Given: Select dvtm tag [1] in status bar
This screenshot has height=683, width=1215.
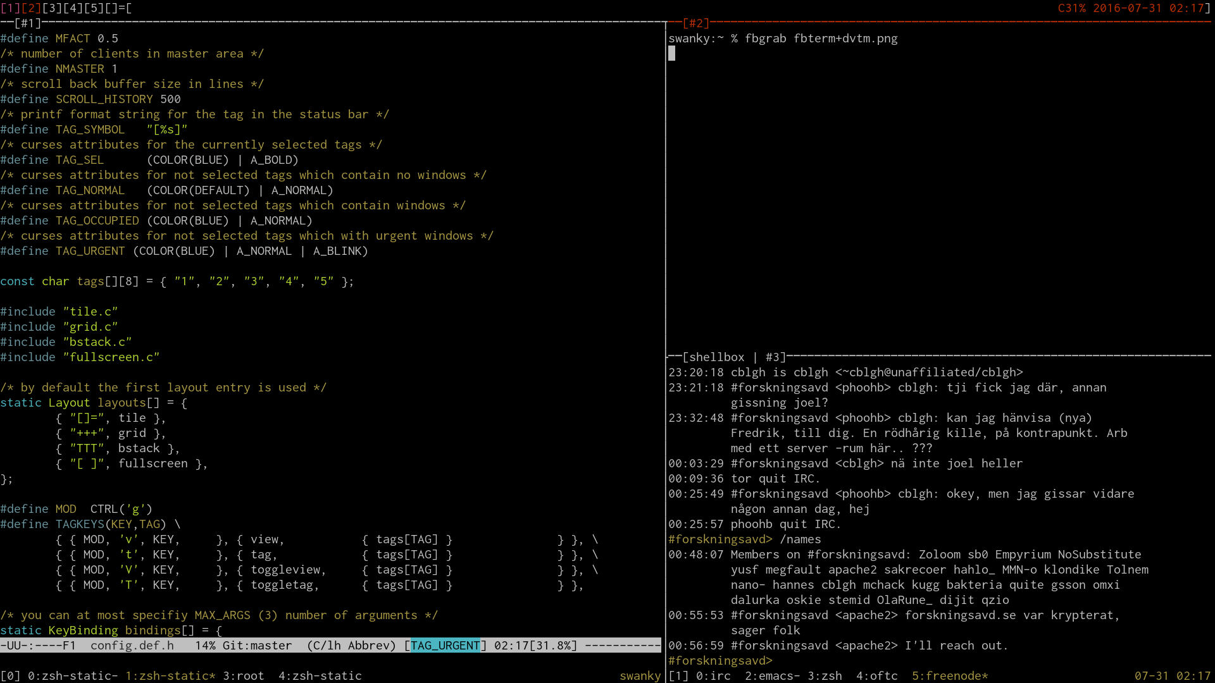Looking at the screenshot, I should pos(10,8).
